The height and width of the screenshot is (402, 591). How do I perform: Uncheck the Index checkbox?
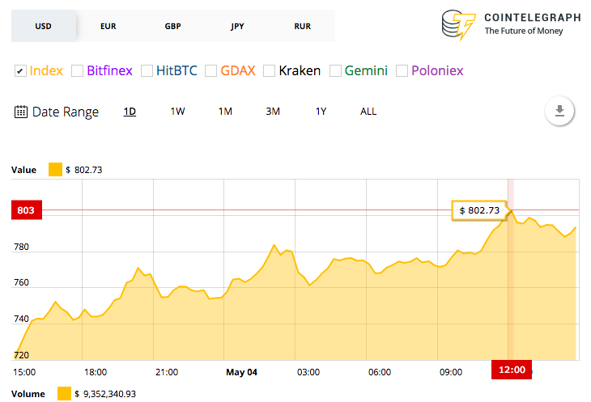click(20, 71)
